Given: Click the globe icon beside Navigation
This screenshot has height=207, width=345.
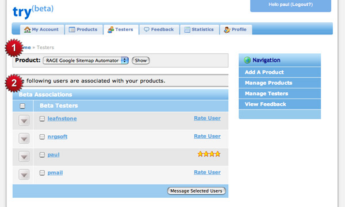Looking at the screenshot, I should tap(247, 60).
